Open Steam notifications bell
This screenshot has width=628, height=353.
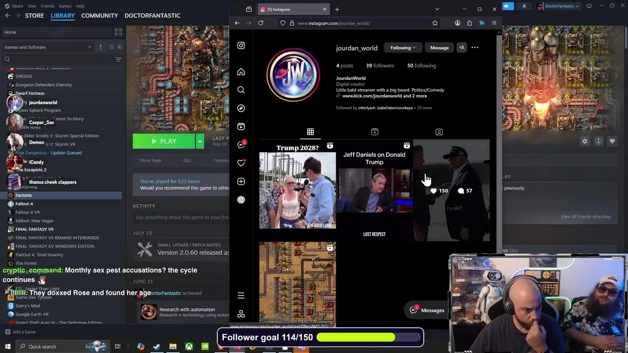pos(524,6)
